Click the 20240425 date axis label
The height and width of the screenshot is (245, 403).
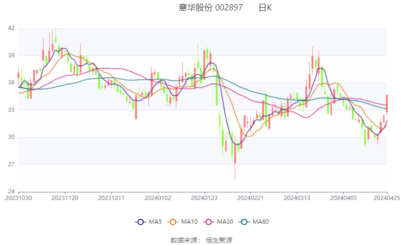(386, 198)
